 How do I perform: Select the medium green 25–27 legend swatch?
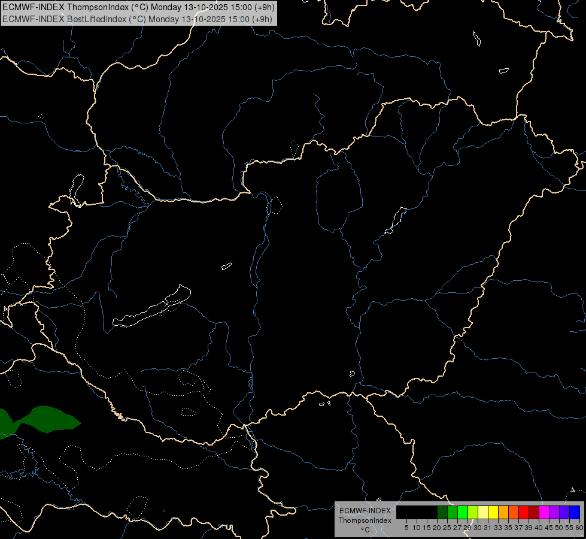[x=453, y=512]
